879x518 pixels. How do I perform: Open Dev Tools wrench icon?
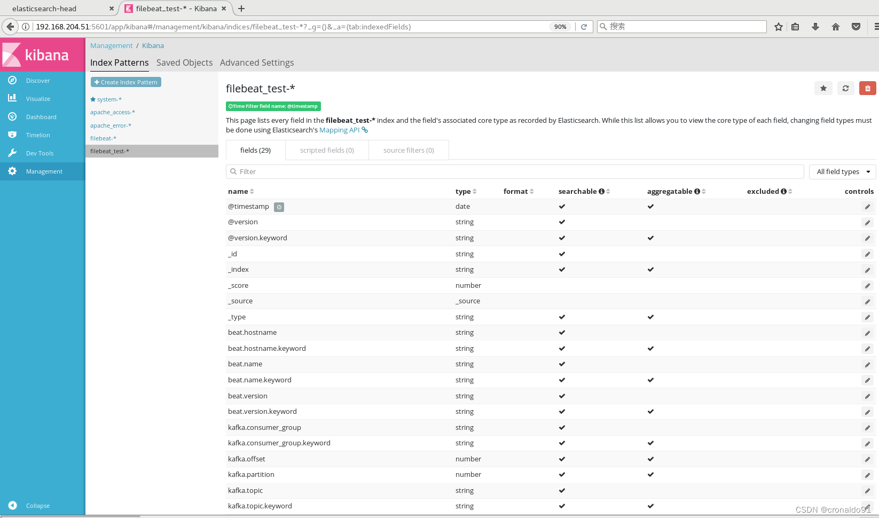(12, 153)
